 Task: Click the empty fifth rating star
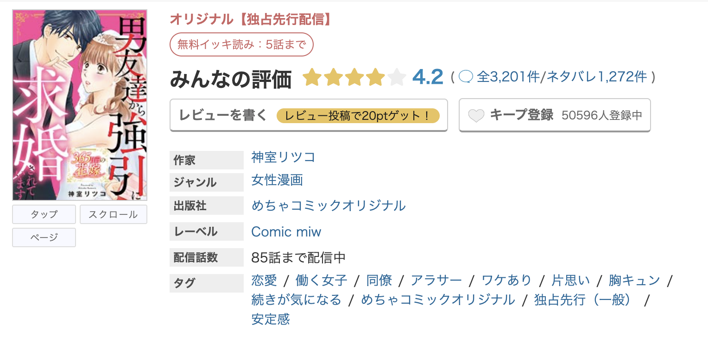[x=397, y=77]
